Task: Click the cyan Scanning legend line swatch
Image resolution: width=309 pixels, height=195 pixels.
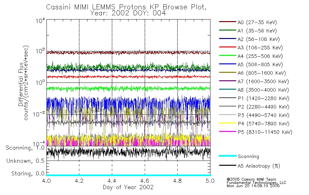Action: pyautogui.click(x=227, y=156)
